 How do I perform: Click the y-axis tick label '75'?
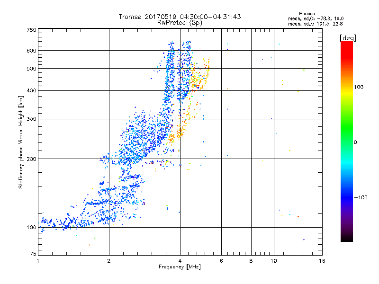(33, 254)
